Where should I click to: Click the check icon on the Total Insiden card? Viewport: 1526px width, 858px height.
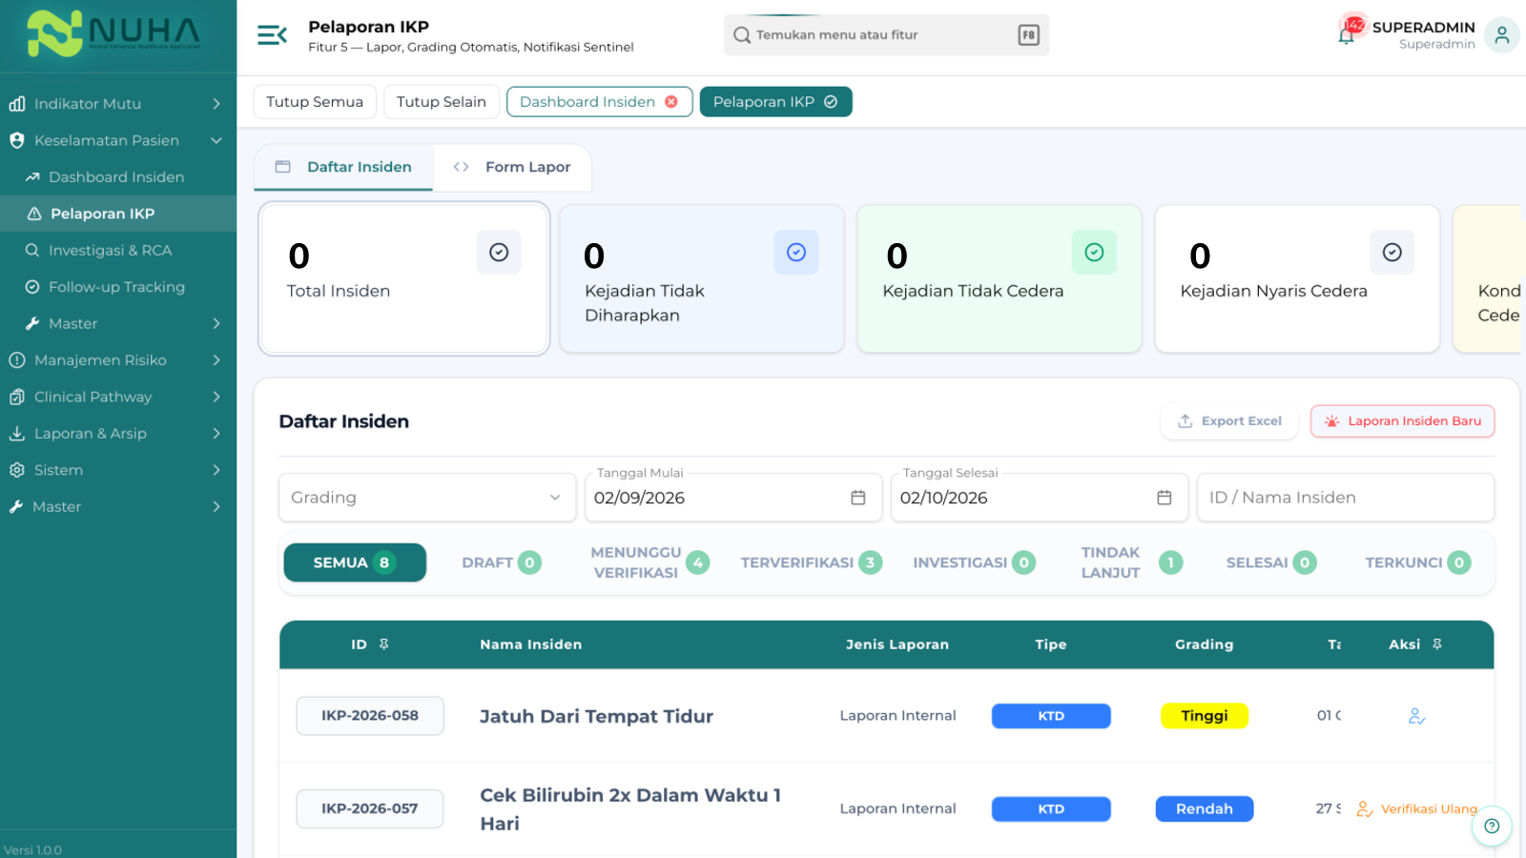click(x=499, y=252)
